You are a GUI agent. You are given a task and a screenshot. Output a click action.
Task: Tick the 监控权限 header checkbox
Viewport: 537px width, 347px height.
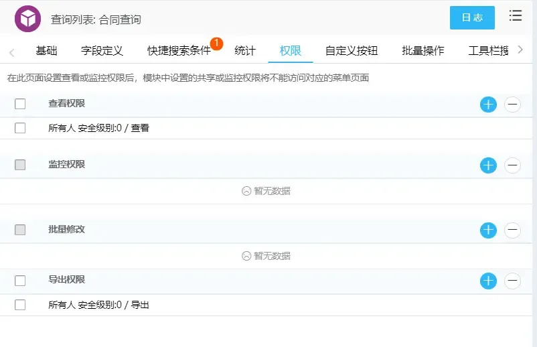pyautogui.click(x=20, y=165)
